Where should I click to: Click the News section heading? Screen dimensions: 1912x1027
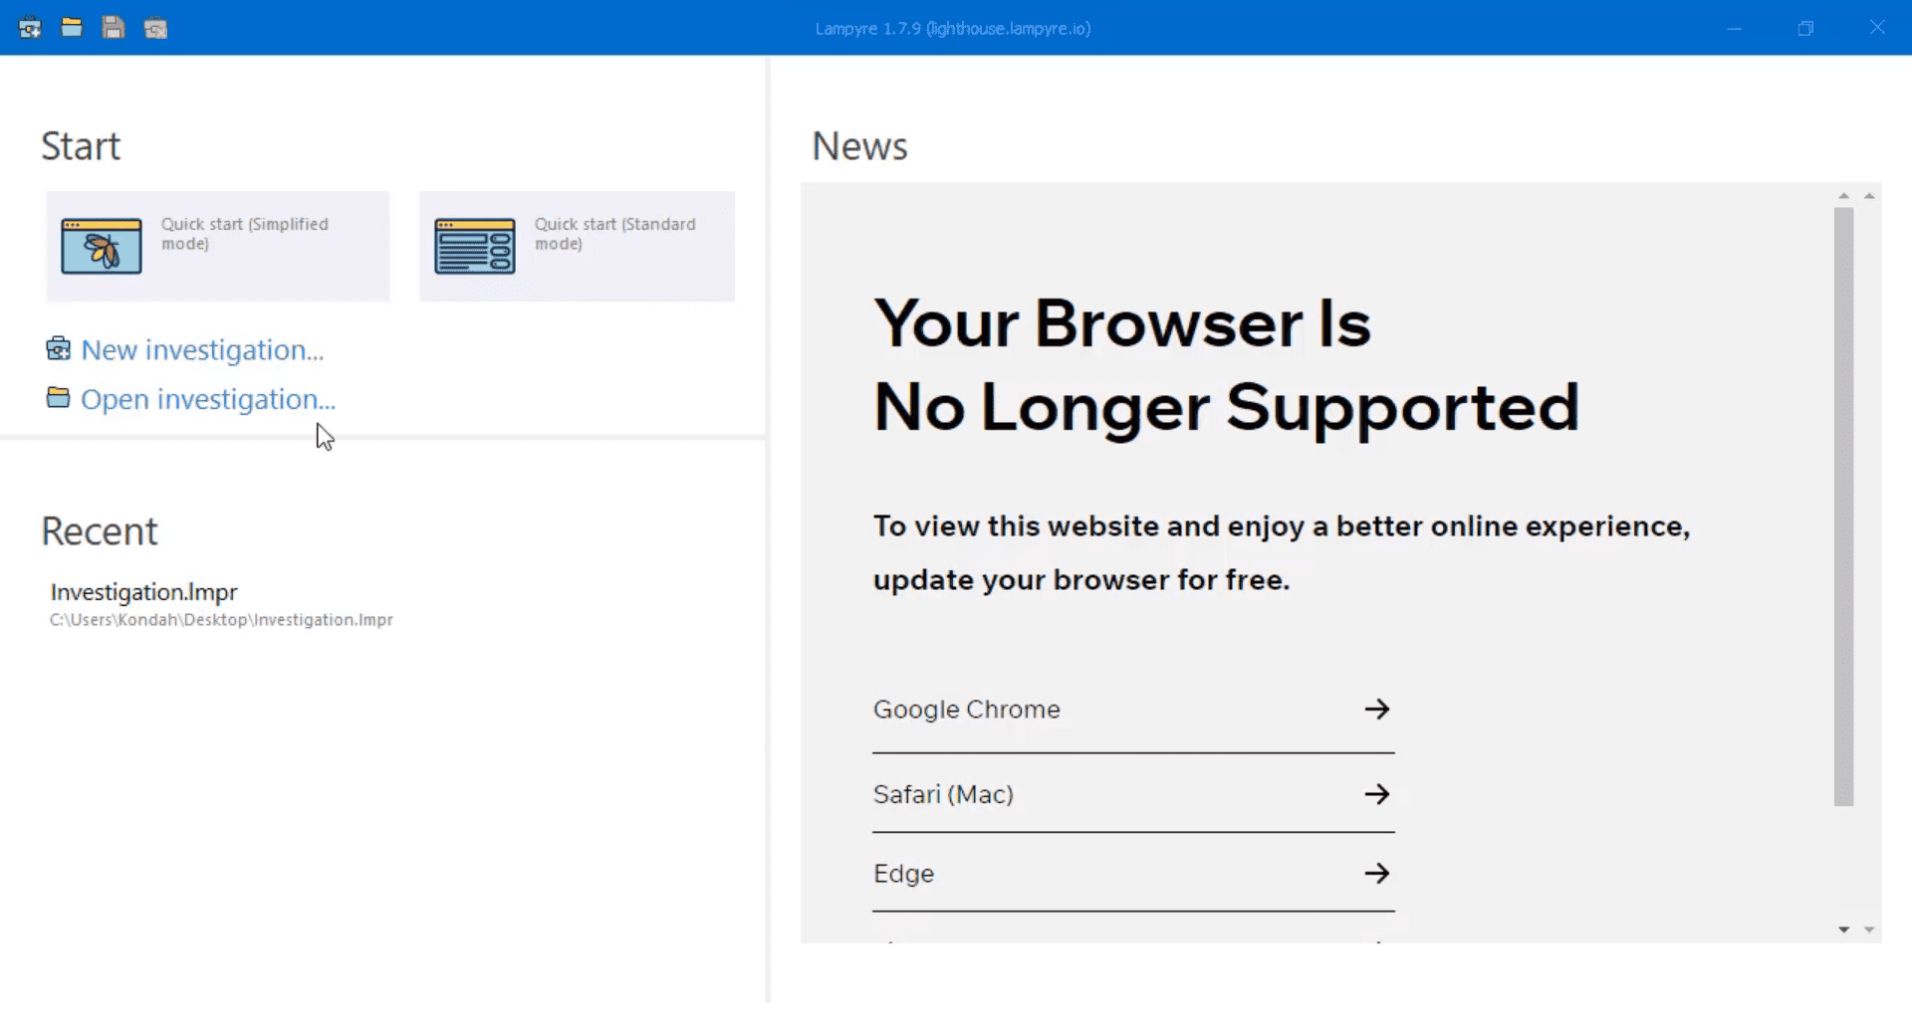point(859,146)
